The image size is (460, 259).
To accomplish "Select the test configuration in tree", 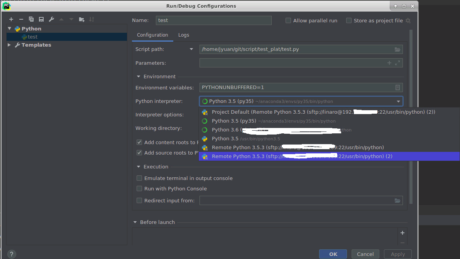I will coord(67,37).
